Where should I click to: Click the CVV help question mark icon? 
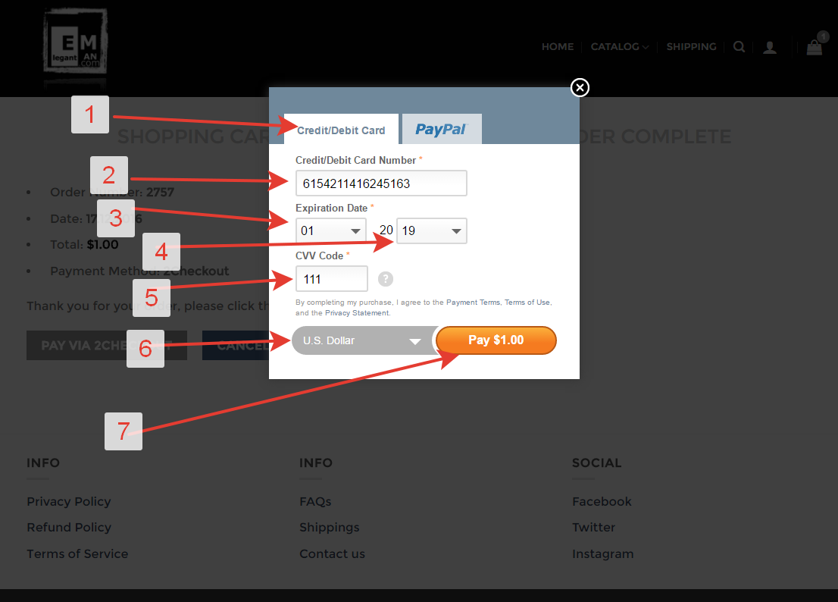pos(386,279)
